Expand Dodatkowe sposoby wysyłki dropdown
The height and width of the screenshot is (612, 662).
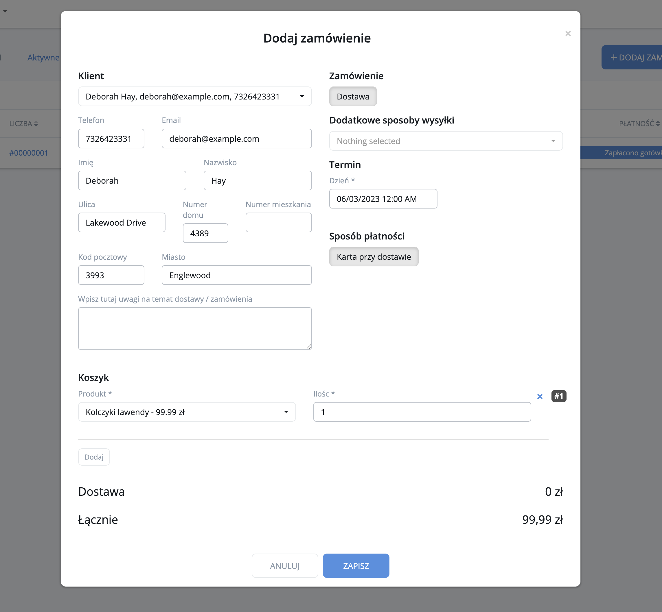pyautogui.click(x=446, y=141)
